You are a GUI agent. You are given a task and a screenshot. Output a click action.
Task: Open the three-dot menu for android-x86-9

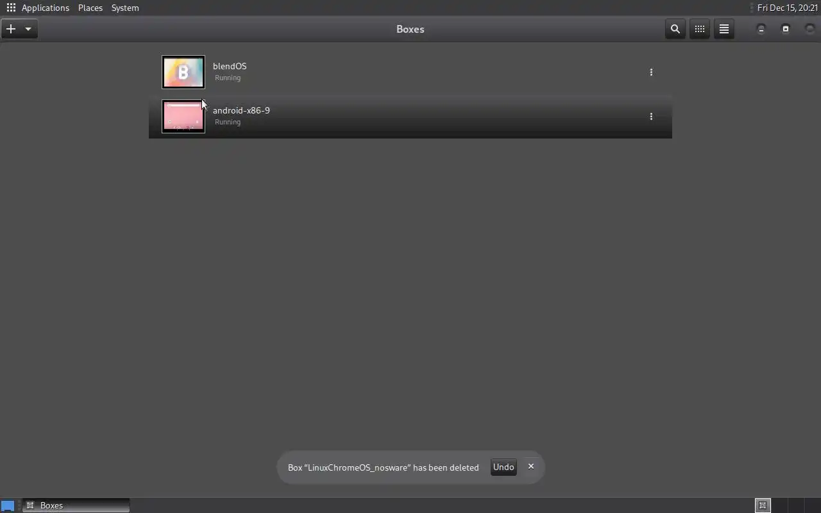[651, 116]
